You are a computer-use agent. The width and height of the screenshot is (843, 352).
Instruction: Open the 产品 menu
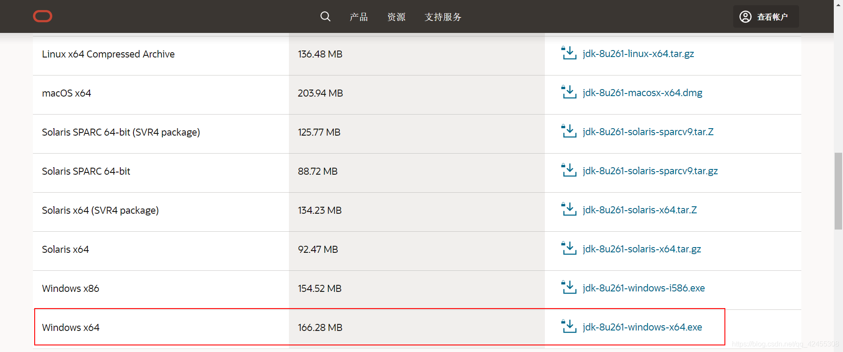tap(359, 17)
